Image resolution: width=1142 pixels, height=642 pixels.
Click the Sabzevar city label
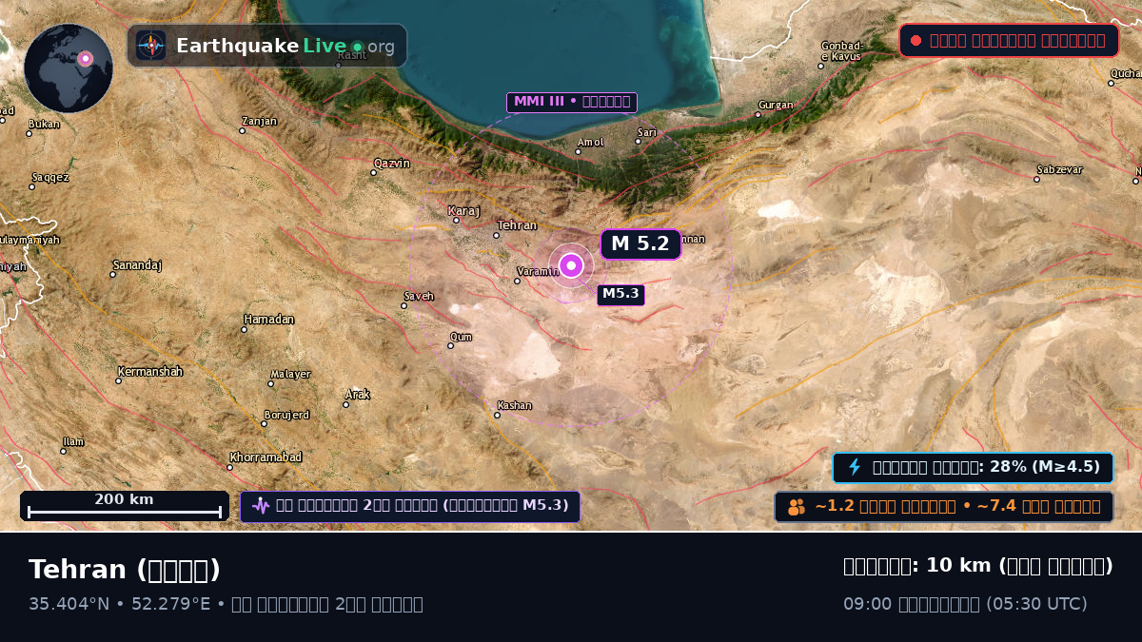click(1060, 169)
